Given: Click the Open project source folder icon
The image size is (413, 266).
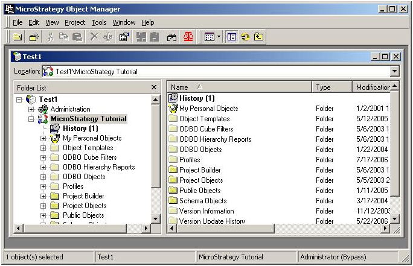Looking at the screenshot, I should (x=18, y=37).
